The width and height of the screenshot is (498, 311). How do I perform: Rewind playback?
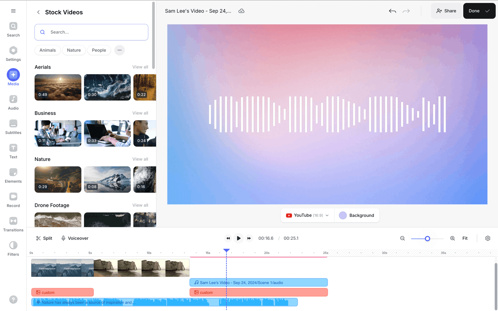[x=228, y=238]
